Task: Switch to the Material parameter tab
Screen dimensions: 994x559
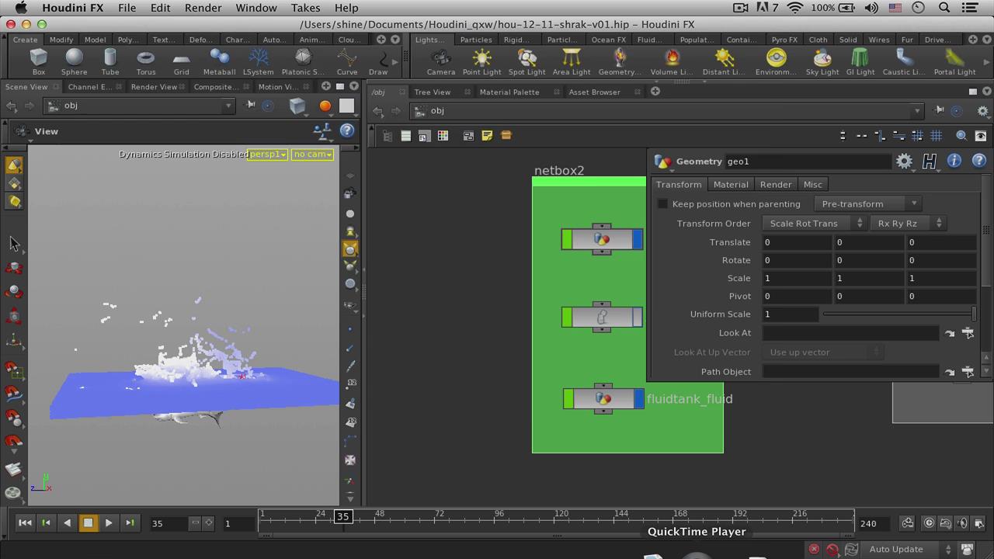Action: [x=731, y=185]
